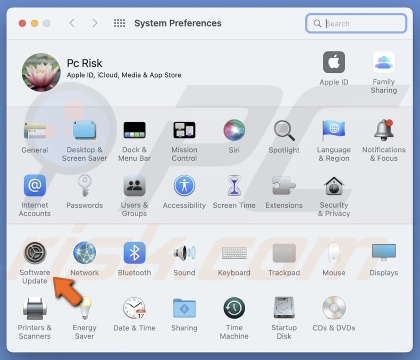
Task: Open Trackpad settings
Action: [284, 253]
